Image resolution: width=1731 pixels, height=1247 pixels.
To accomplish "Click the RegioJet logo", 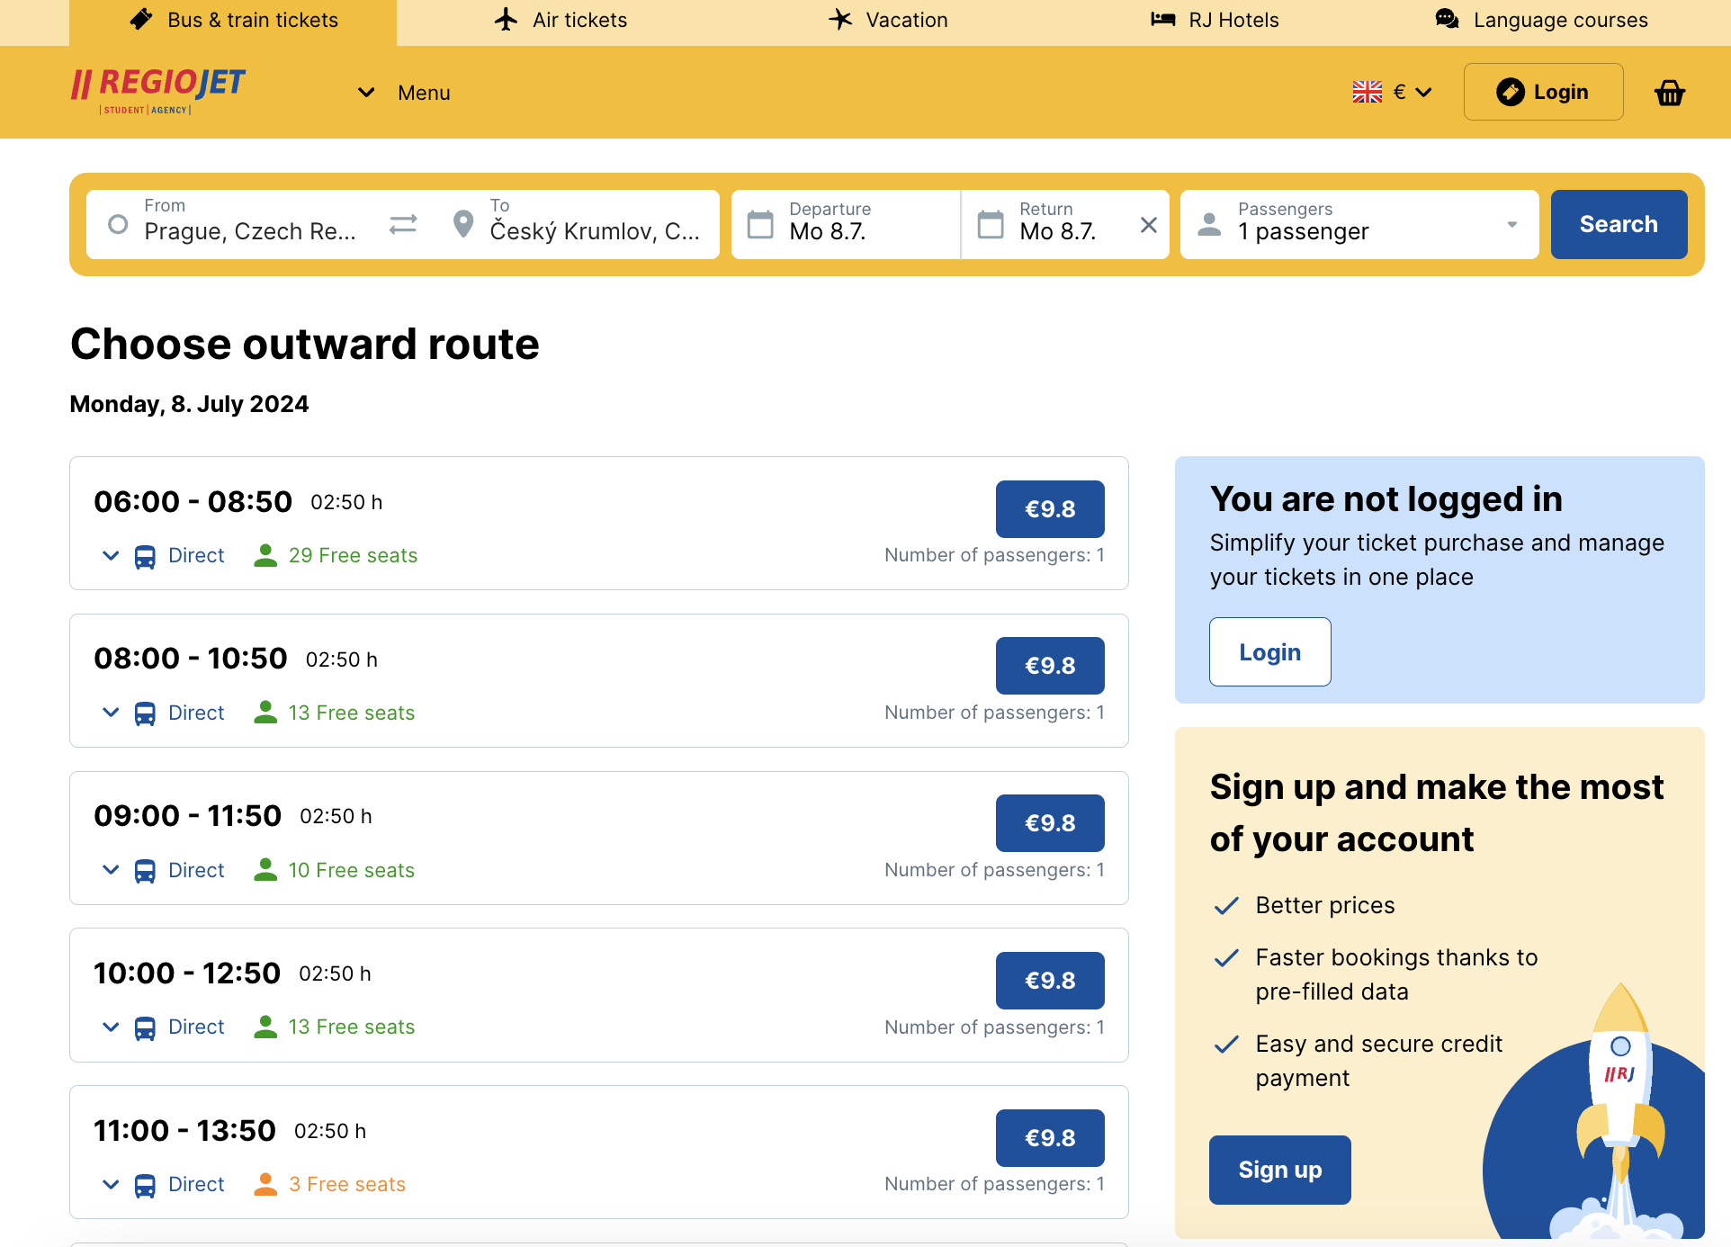I will pos(157,92).
